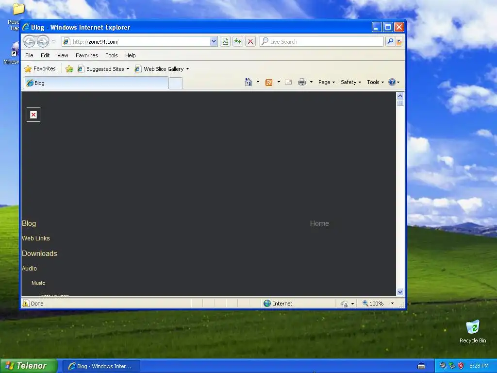Screen dimensions: 497x373
Task: Click the orange RSS feeds icon
Action: tap(269, 83)
